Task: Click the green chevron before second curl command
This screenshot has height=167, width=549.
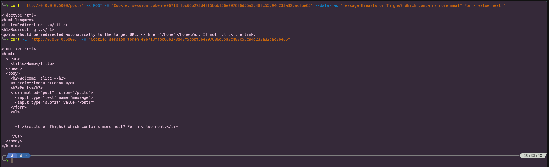Action: click(7, 39)
